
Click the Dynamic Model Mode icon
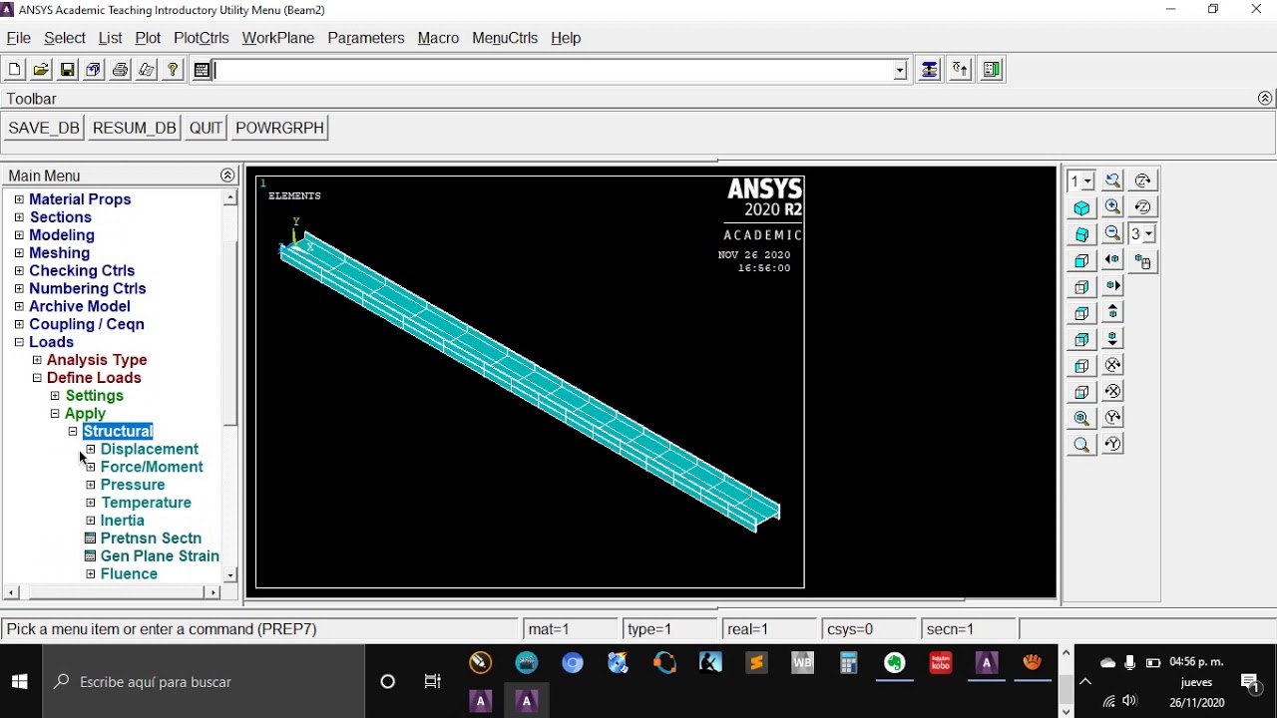point(1142,262)
